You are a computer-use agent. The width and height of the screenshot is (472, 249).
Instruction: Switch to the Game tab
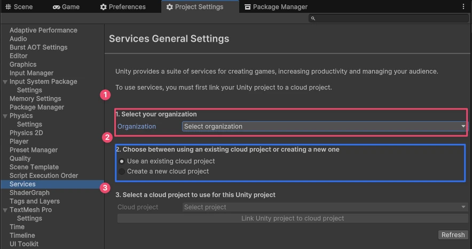pos(66,6)
